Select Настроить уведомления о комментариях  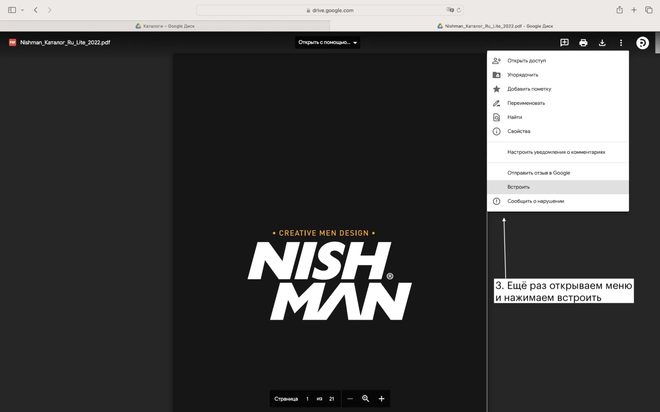click(558, 152)
